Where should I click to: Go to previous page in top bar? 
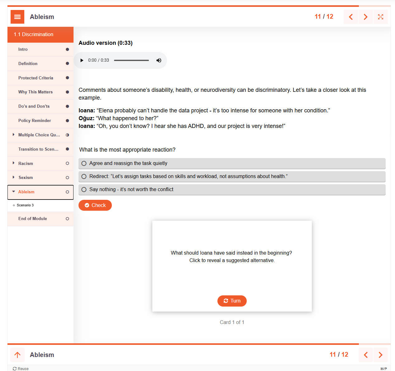(x=351, y=17)
